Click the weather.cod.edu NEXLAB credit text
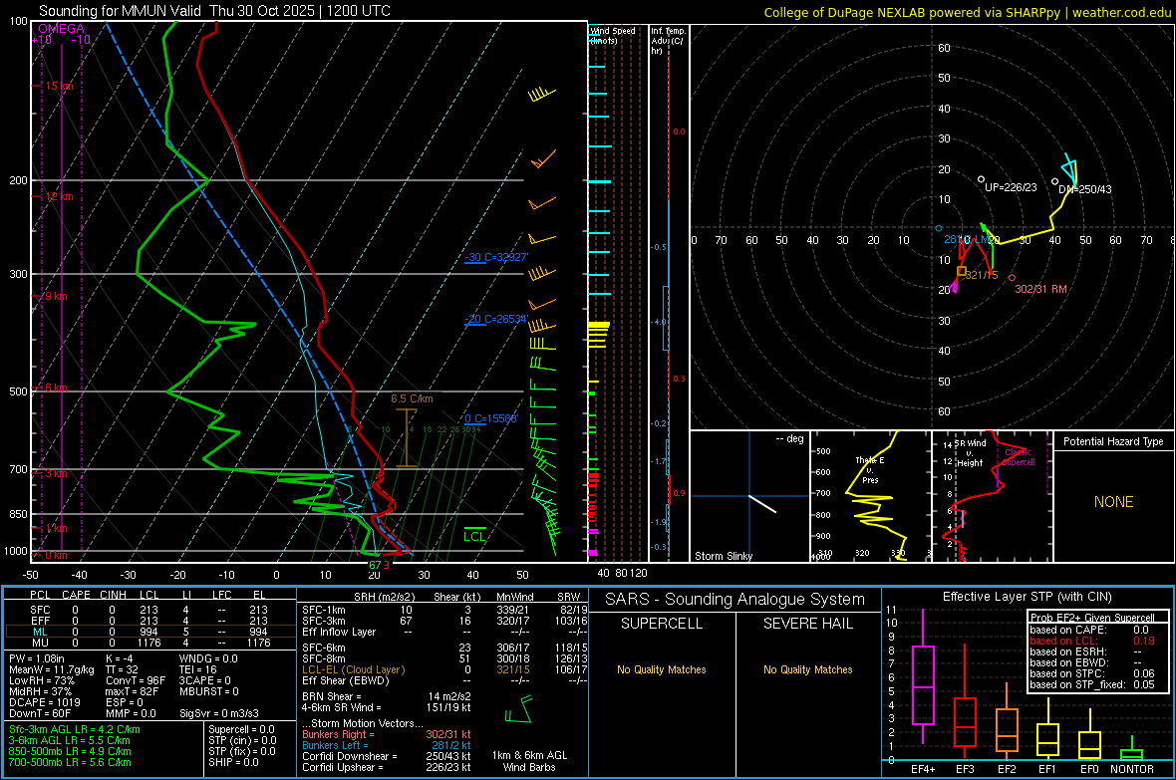This screenshot has width=1176, height=780. (x=967, y=12)
